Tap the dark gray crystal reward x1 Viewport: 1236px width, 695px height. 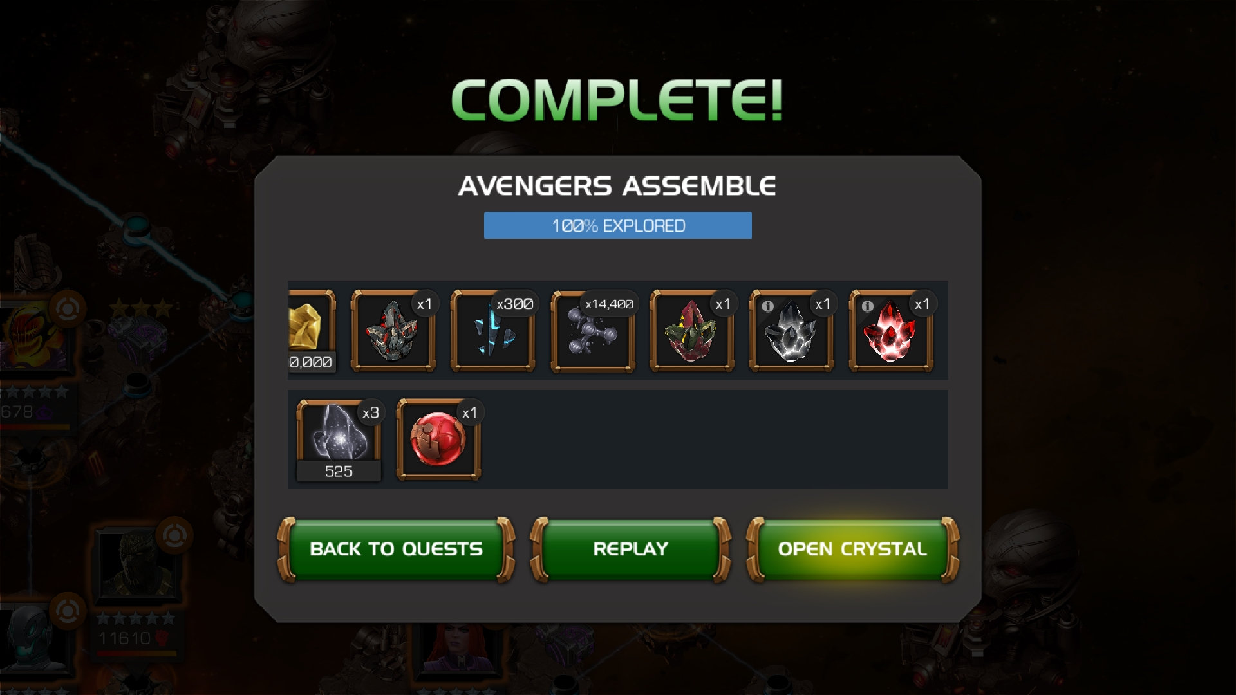393,331
